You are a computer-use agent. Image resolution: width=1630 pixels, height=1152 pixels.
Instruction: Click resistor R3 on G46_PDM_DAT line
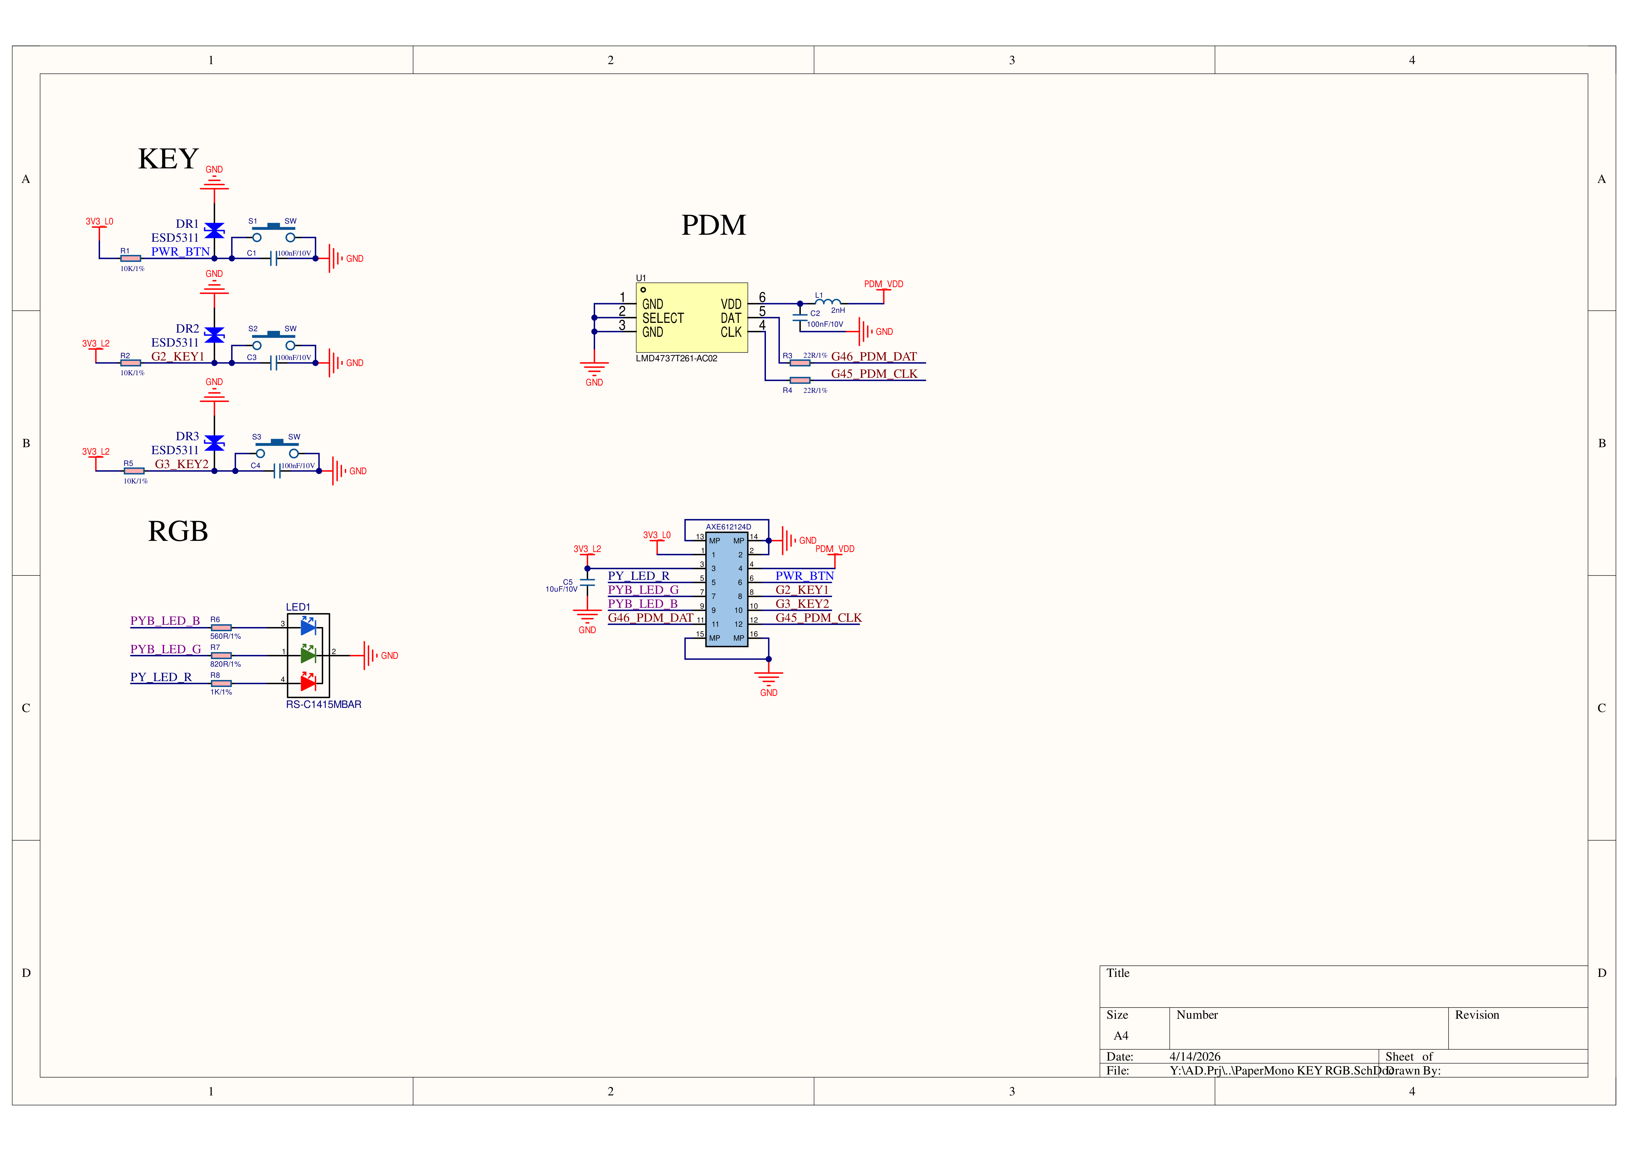click(x=800, y=363)
